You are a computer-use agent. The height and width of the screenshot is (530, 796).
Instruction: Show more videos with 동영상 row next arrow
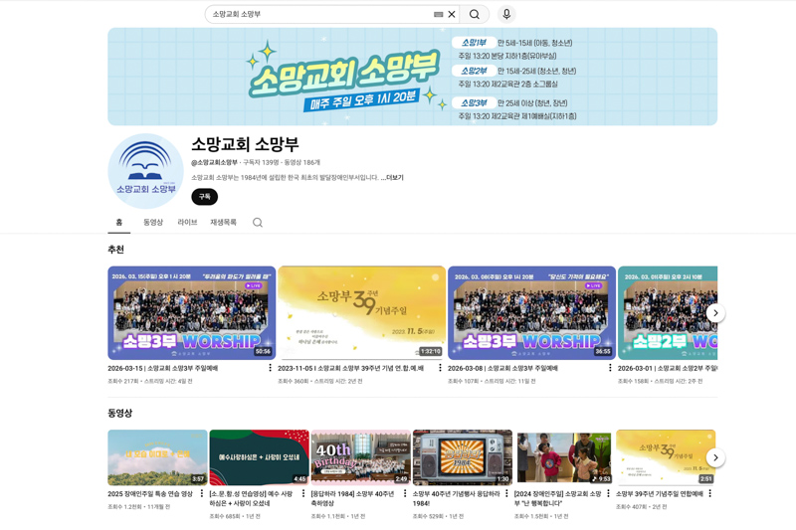tap(715, 457)
